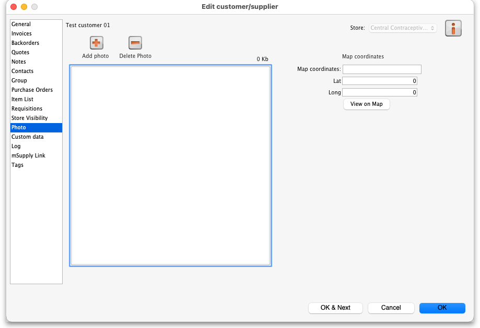Viewport: 480px width, 328px height.
Task: Click in the Map coordinates field
Action: click(381, 69)
